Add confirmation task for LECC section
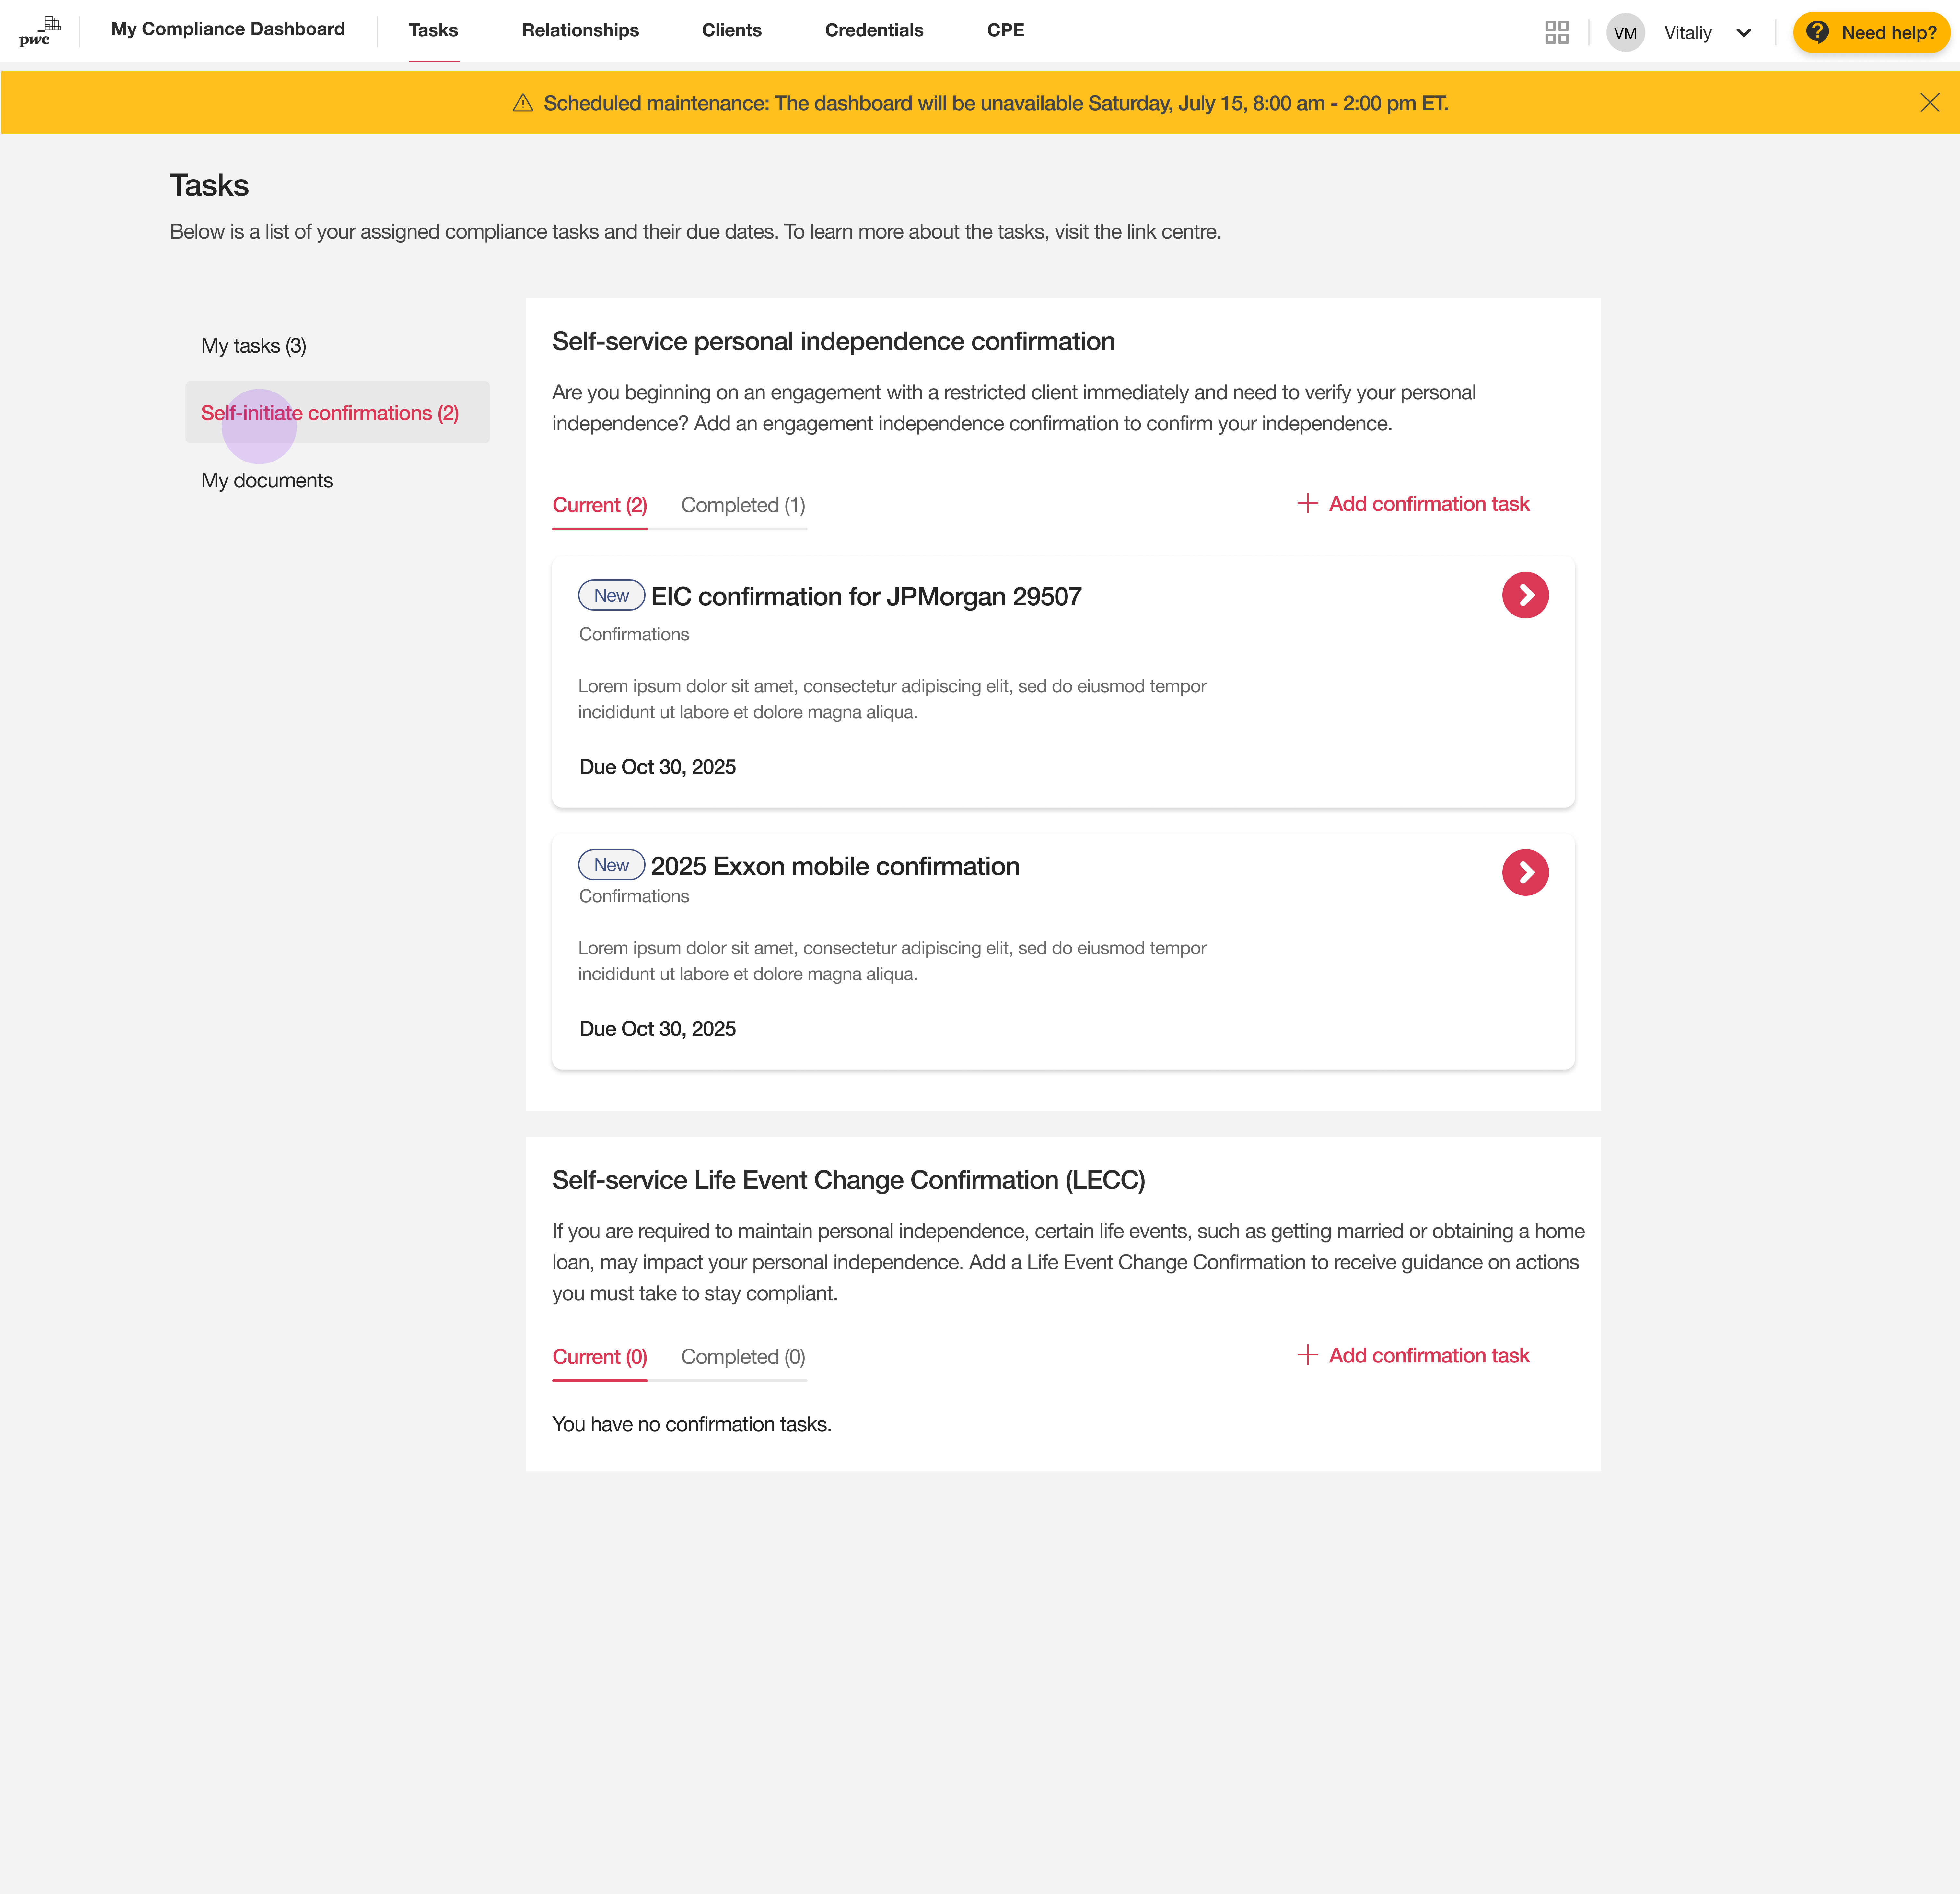The image size is (1960, 1894). (x=1413, y=1355)
